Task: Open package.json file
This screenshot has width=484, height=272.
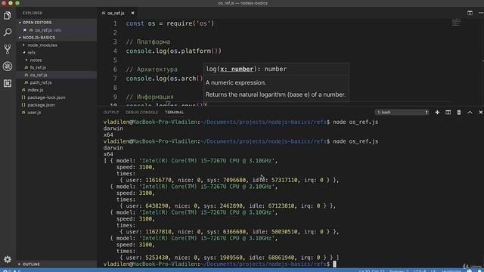Action: (x=41, y=105)
